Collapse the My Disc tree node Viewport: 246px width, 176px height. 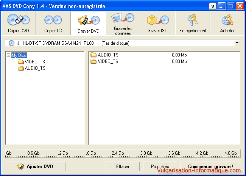9,55
